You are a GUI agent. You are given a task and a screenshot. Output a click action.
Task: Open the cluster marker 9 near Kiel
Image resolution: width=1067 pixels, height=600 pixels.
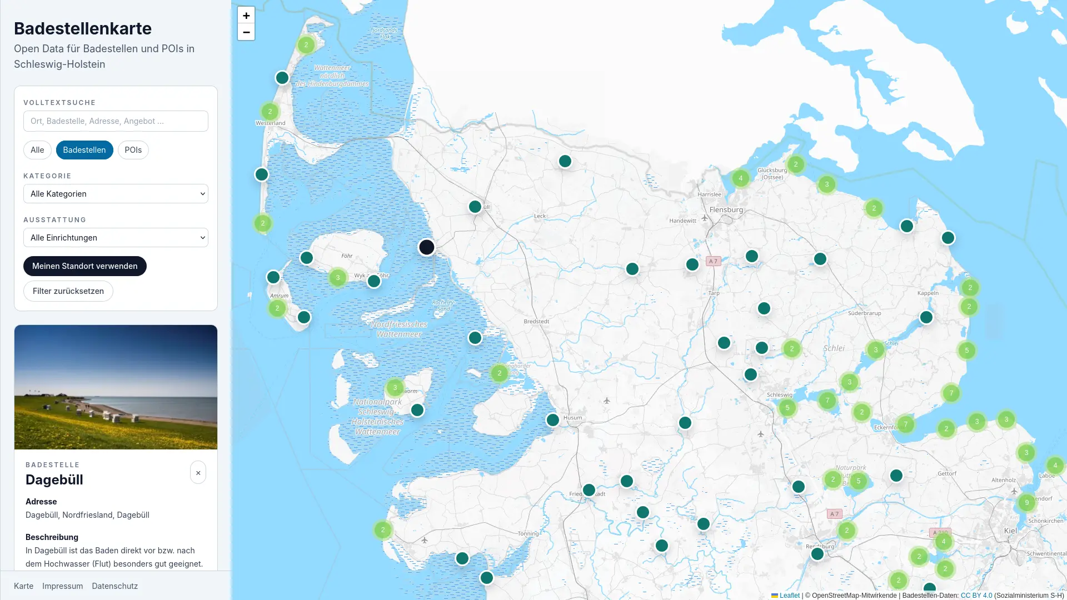coord(1026,503)
